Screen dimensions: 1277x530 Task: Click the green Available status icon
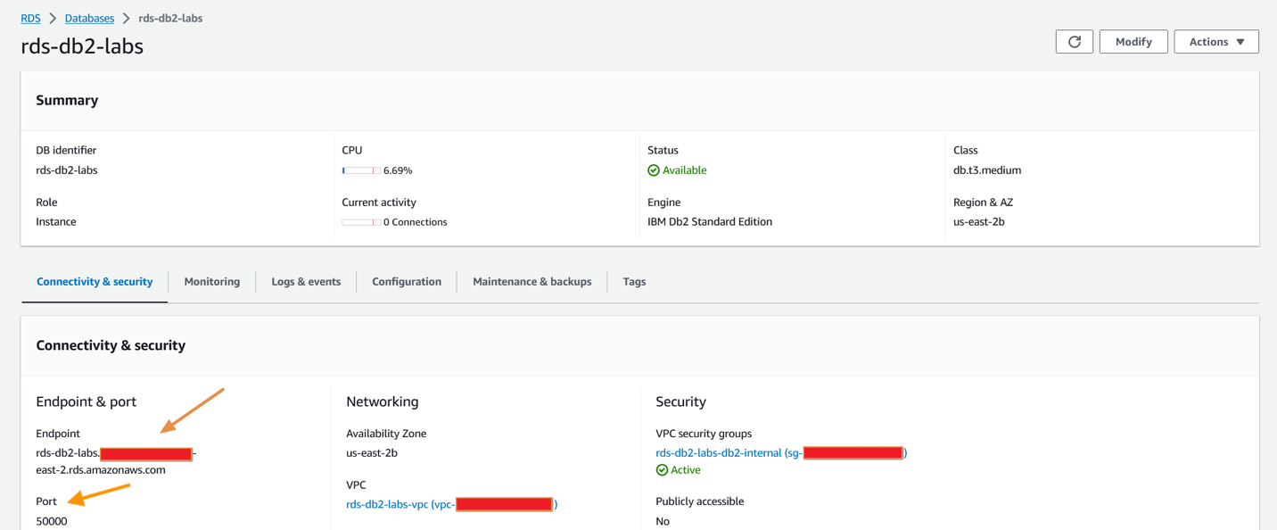652,170
